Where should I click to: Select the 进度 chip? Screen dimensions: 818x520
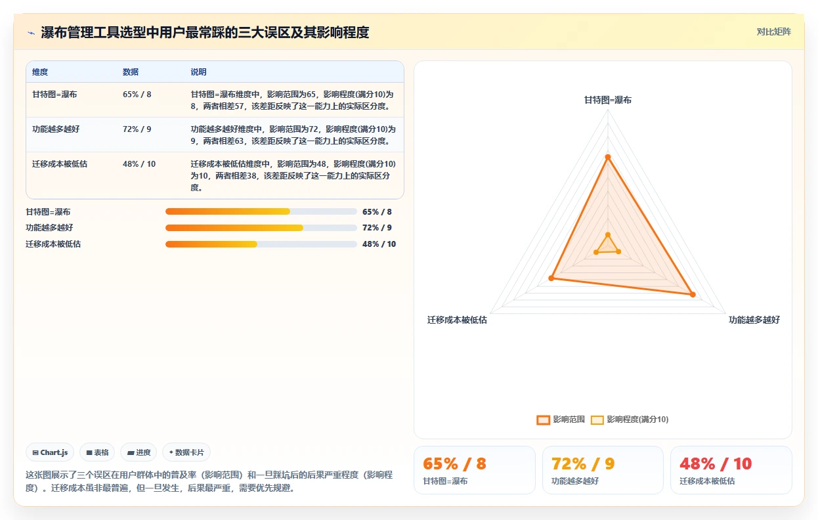pos(139,452)
